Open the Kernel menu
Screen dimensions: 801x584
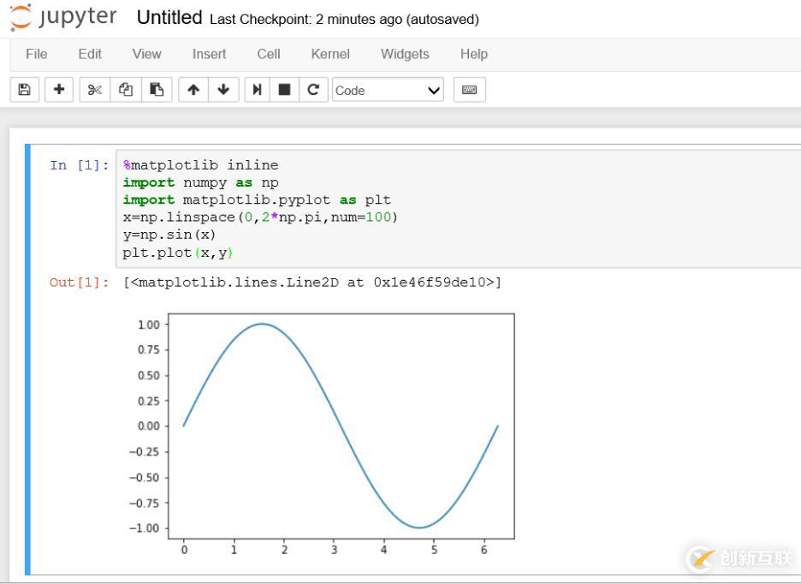pos(330,54)
